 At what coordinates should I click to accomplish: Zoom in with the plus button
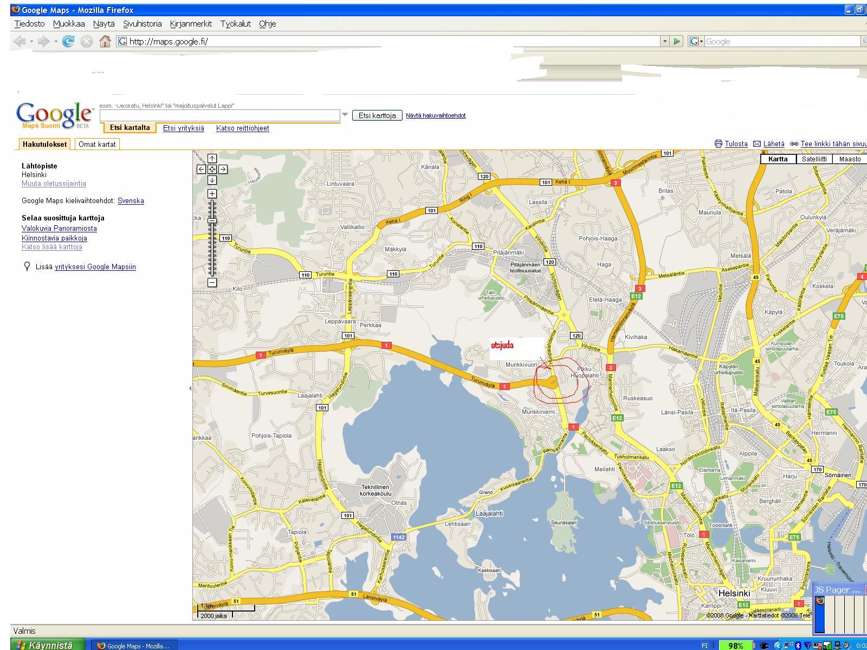pyautogui.click(x=212, y=193)
